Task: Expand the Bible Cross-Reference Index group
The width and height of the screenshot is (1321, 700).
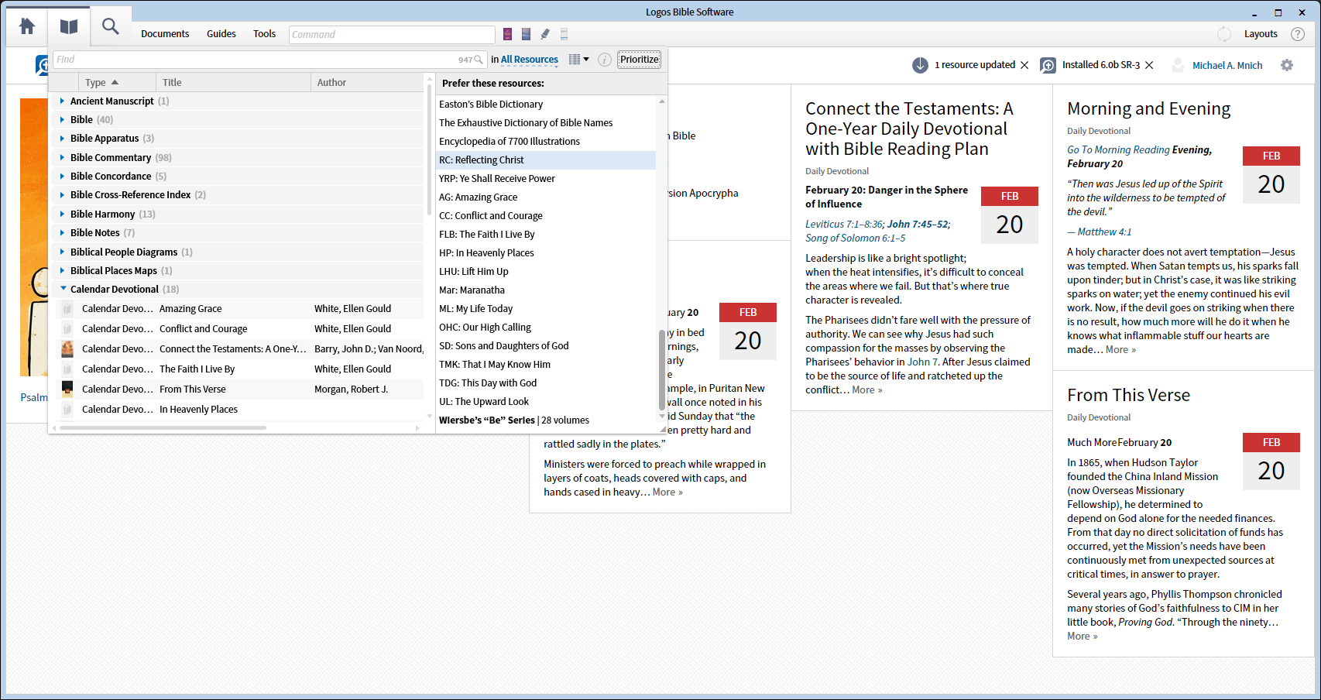Action: [x=62, y=194]
